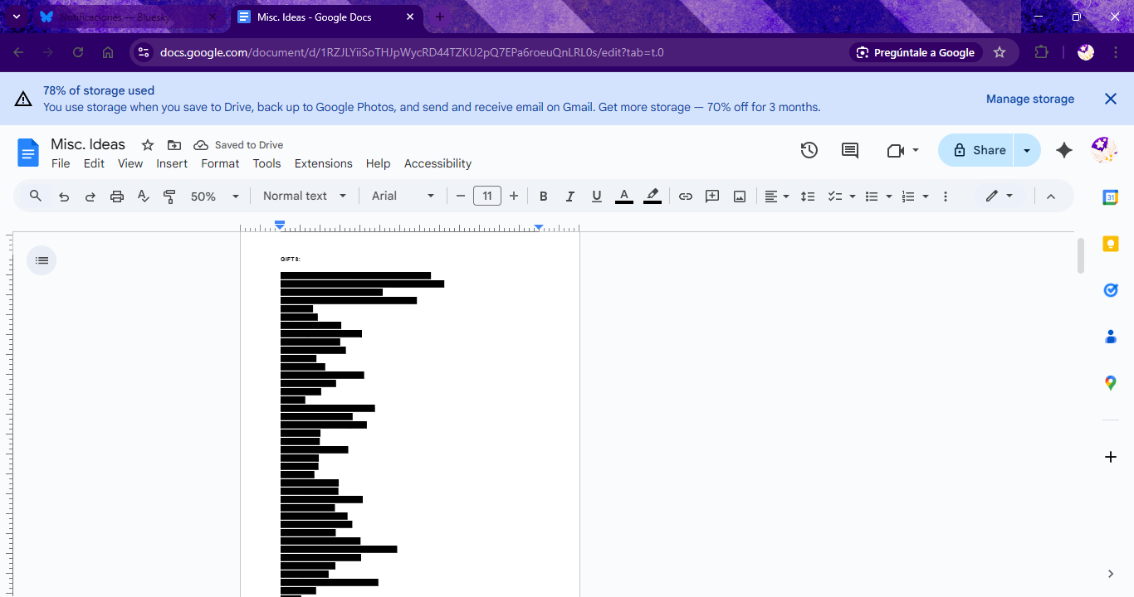Select the Paint format tool

coord(169,197)
